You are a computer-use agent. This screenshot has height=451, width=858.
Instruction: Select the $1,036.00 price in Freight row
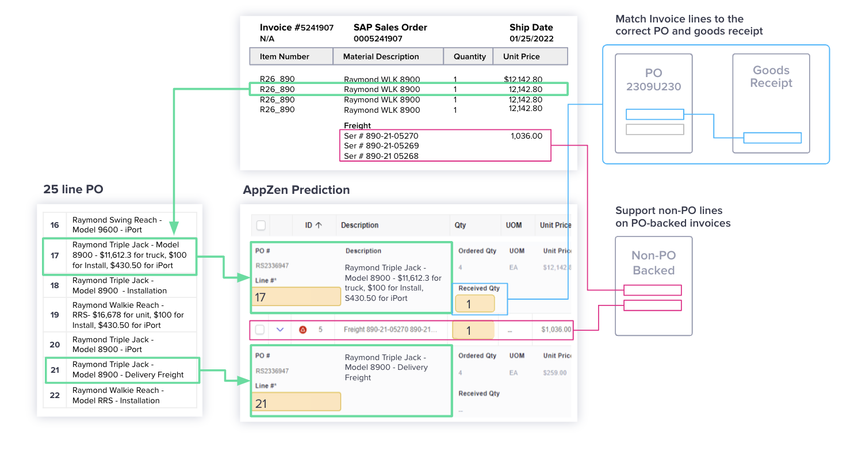click(556, 330)
